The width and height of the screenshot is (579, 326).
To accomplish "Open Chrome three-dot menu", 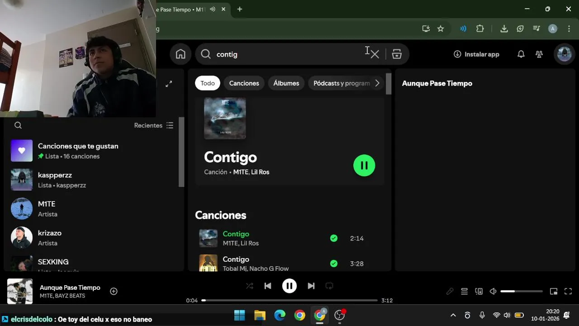I will tap(569, 29).
